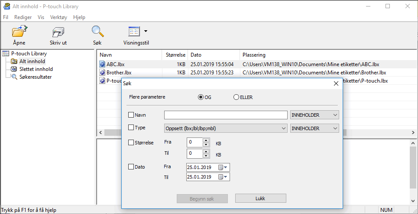Viewport: 418px width, 214px height.
Task: Click the Åpne folder icon
Action: coord(19,32)
